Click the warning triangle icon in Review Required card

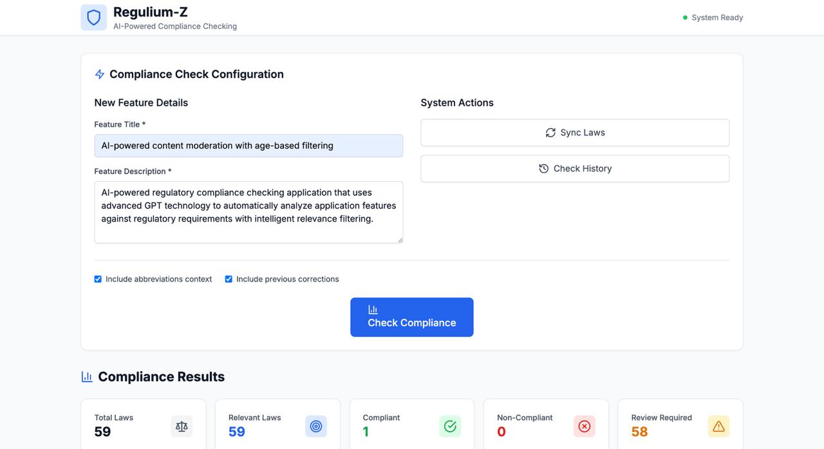719,426
